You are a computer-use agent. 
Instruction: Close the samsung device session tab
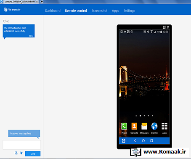pyautogui.click(x=37, y=2)
